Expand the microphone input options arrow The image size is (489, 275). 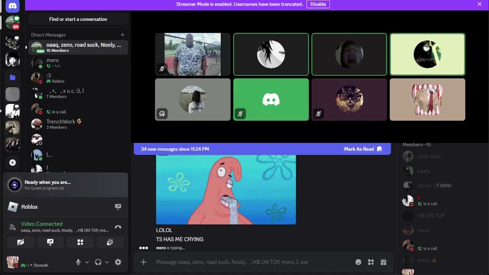coord(87,262)
